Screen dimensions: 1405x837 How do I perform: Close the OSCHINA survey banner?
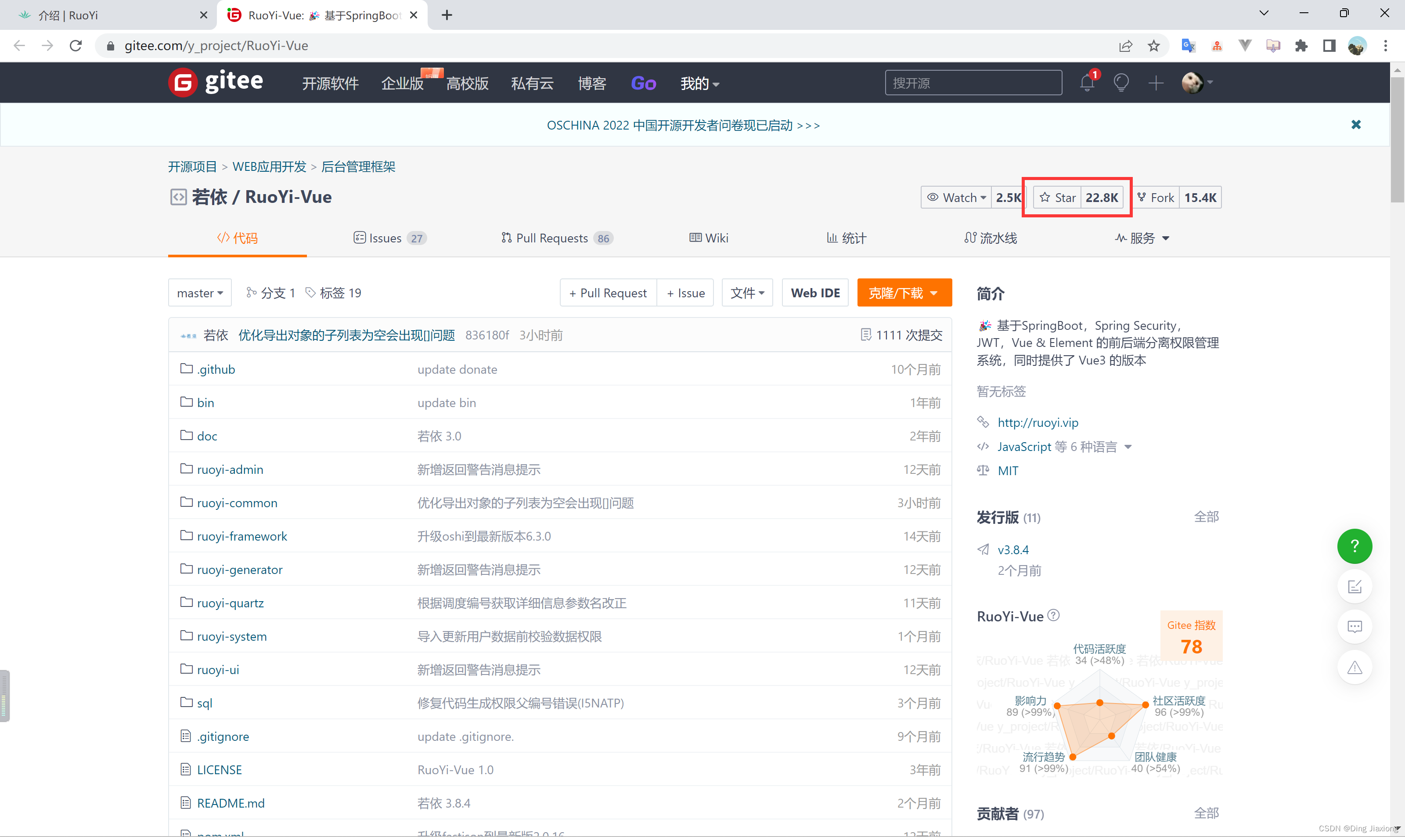[1356, 125]
